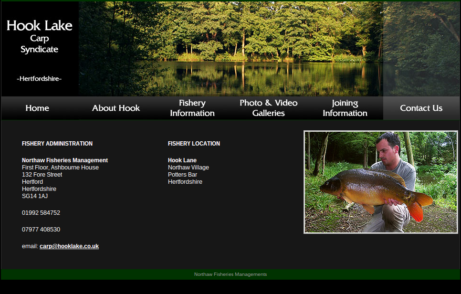Click the Potters Bar address line
Screen dimensions: 461x294
[x=183, y=175]
